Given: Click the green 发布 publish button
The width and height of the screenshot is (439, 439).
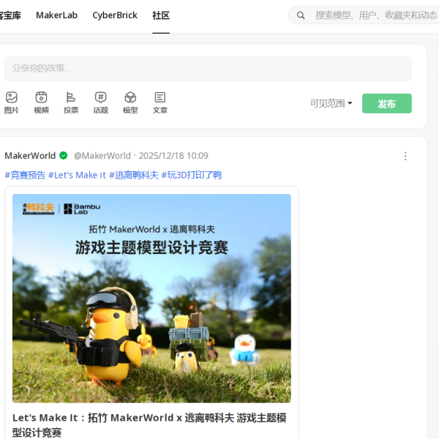Looking at the screenshot, I should [386, 103].
